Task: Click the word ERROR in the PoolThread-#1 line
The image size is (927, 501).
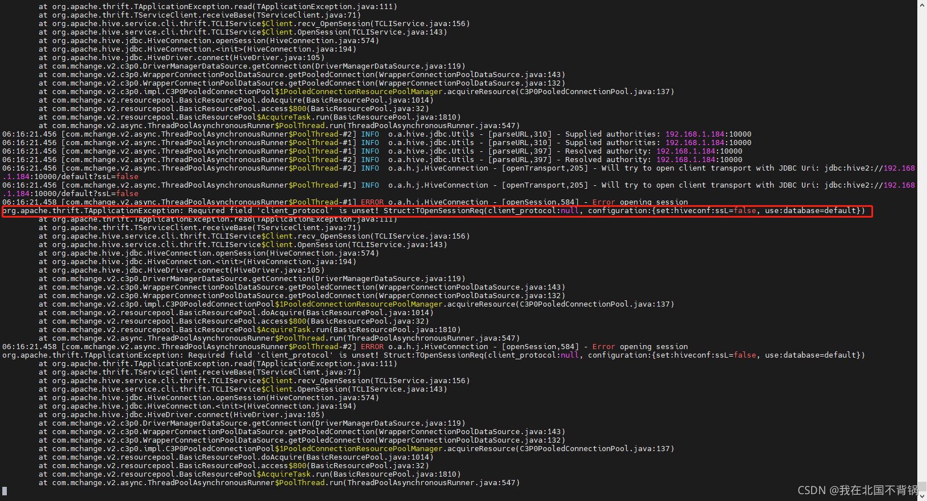Action: [x=372, y=202]
